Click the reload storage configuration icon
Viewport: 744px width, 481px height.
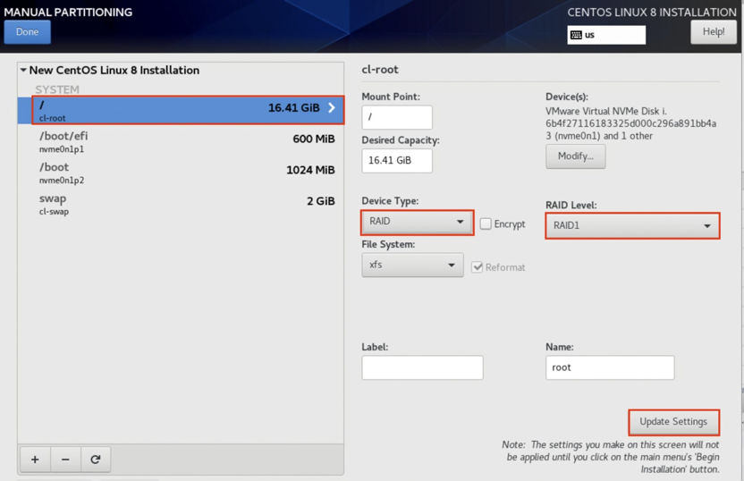coord(96,460)
